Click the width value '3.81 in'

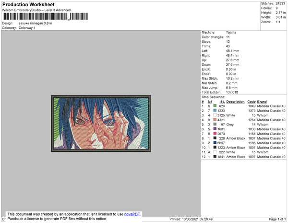click(281, 17)
